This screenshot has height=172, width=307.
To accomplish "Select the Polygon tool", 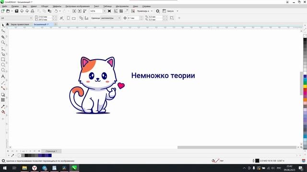I will (3, 70).
